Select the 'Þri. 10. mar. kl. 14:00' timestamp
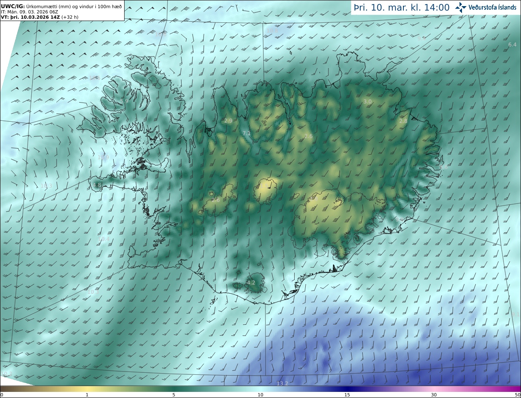The width and height of the screenshot is (521, 398). pyautogui.click(x=402, y=7)
